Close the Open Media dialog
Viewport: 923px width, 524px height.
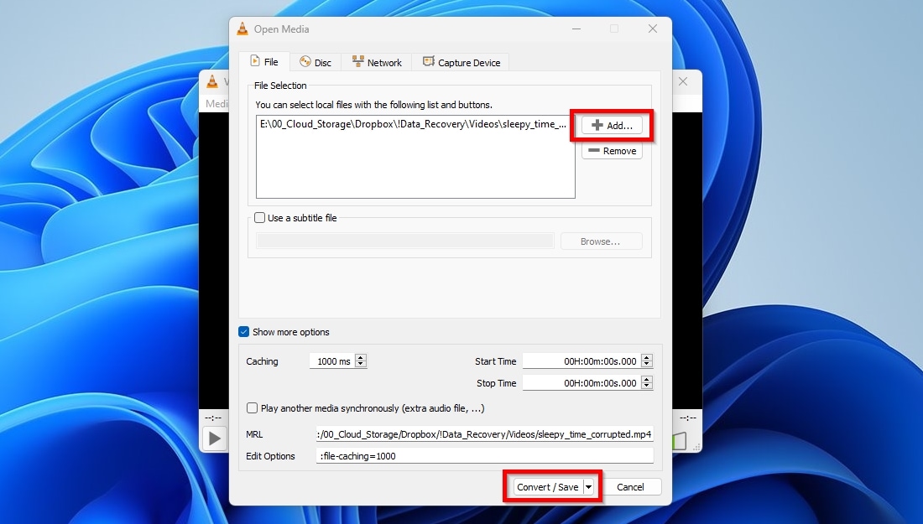[x=652, y=29]
